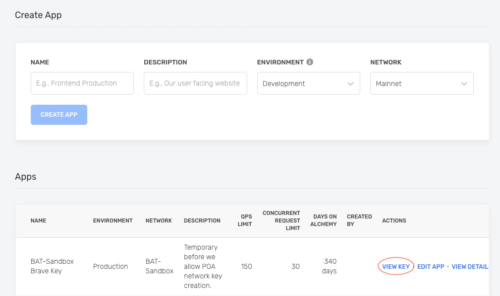The width and height of the screenshot is (500, 296).
Task: Click the 'Production' environment cell
Action: (110, 266)
